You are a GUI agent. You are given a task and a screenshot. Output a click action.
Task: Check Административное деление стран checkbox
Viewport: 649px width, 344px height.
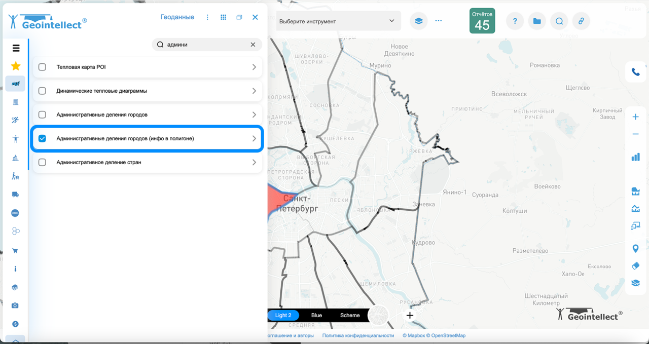(x=42, y=163)
